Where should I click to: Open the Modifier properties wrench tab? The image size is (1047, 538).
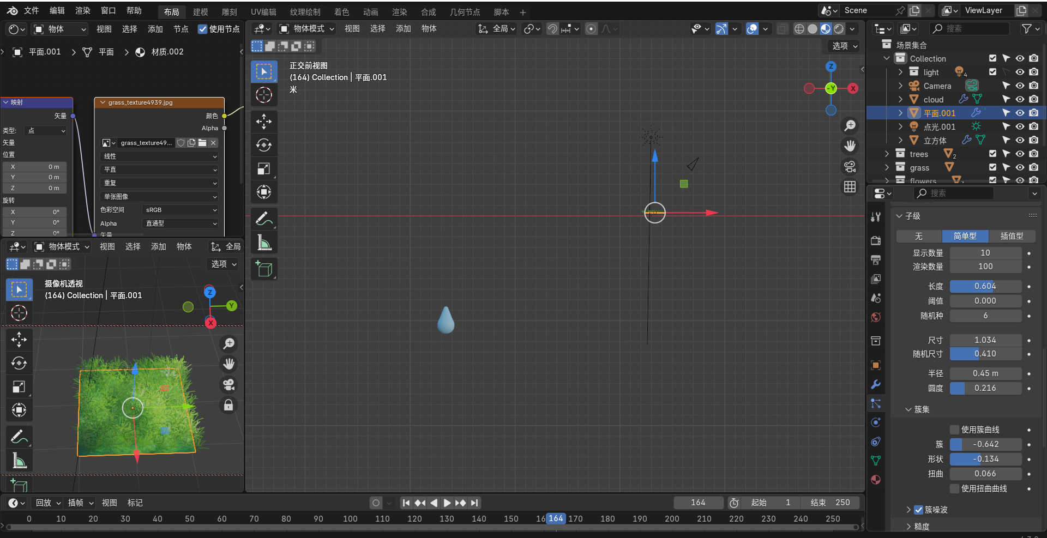coord(876,384)
